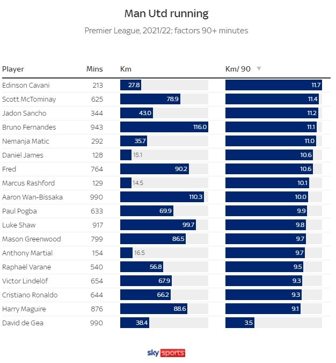This screenshot has height=363, width=336.
Task: Click the Km/90 sort arrow icon
Action: [259, 69]
